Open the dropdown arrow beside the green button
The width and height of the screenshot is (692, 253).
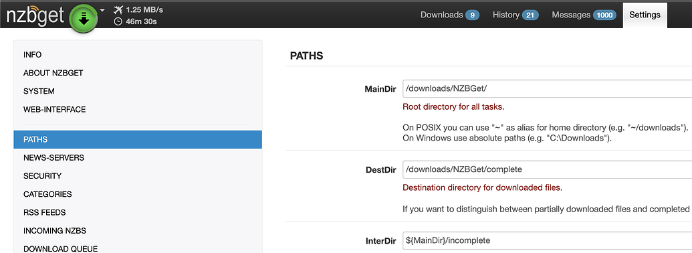[102, 10]
